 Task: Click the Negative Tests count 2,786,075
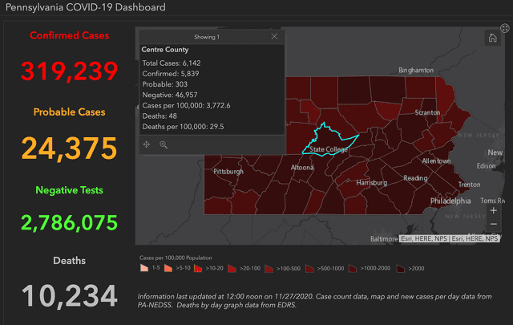(69, 223)
